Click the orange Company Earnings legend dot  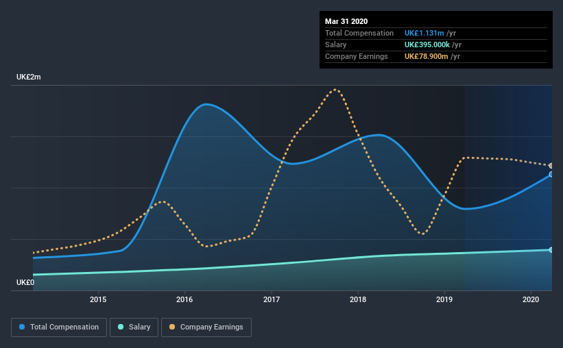[172, 327]
